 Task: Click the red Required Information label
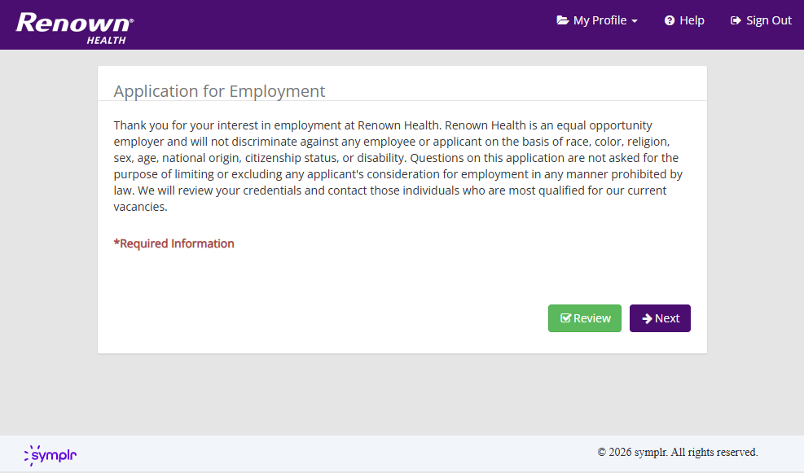point(174,243)
